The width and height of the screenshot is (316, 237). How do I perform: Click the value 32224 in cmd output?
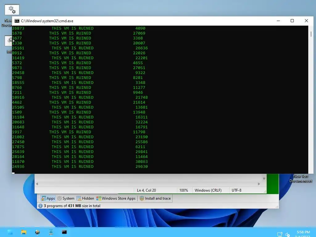click(x=141, y=122)
